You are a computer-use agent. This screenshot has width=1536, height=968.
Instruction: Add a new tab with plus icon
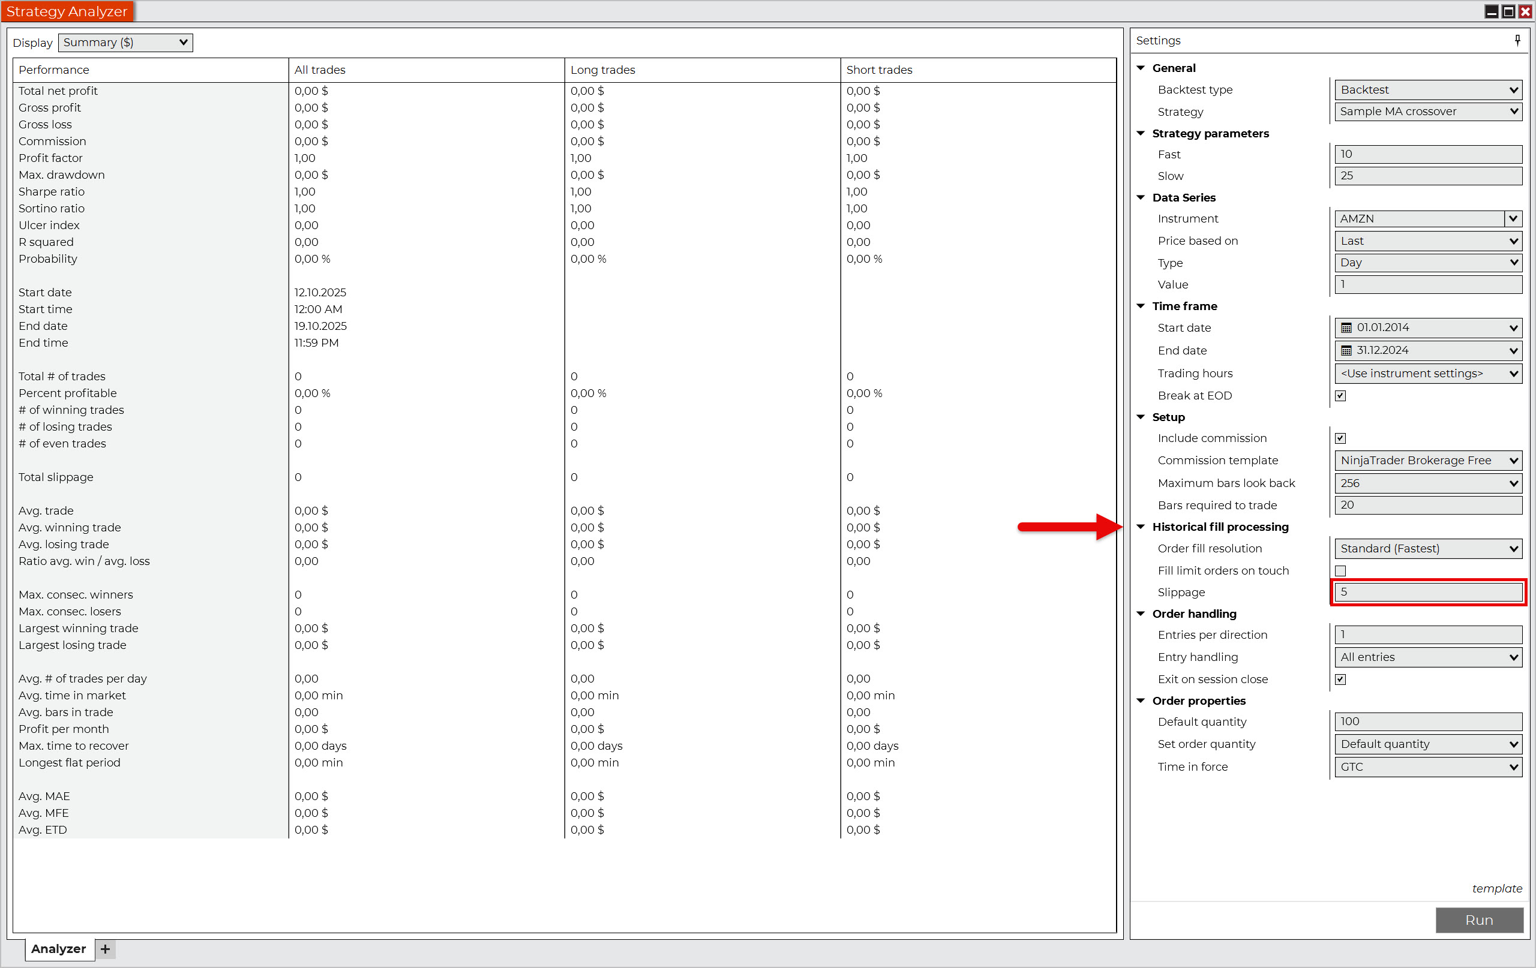click(105, 949)
